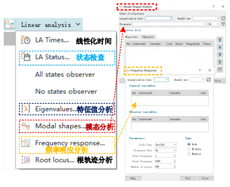Image resolution: width=230 pixels, height=187 pixels.
Task: Click the Frequency response chart icon
Action: [x=26, y=143]
